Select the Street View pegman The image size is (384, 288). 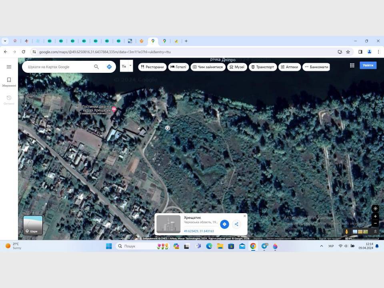click(x=346, y=232)
